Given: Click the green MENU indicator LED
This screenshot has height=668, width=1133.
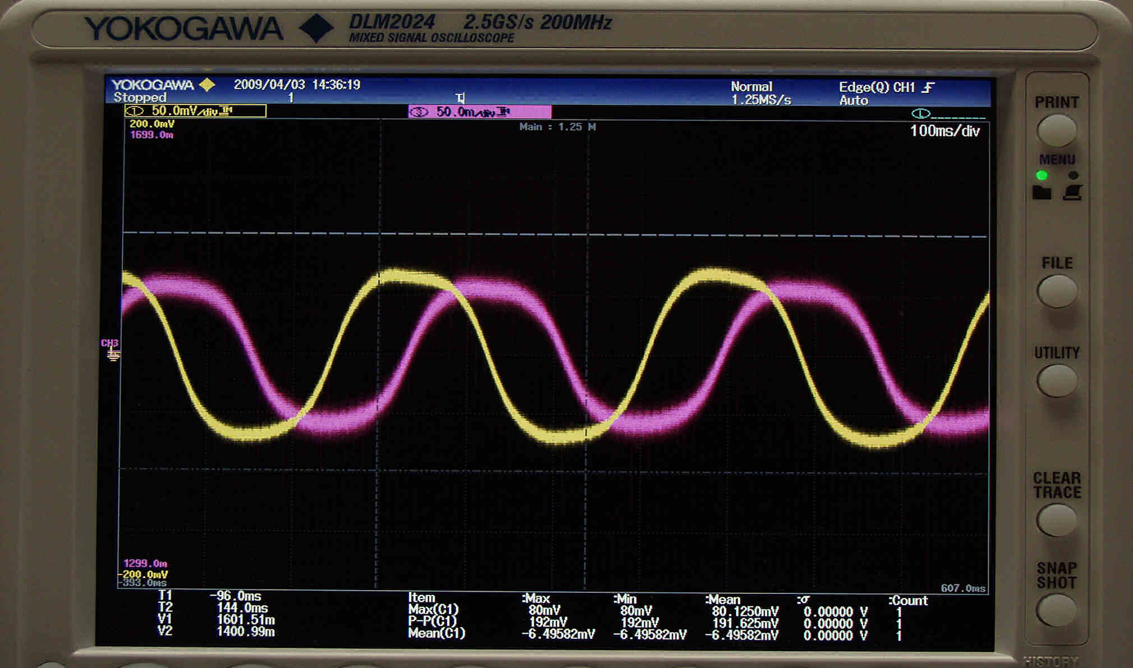Looking at the screenshot, I should tap(1042, 176).
